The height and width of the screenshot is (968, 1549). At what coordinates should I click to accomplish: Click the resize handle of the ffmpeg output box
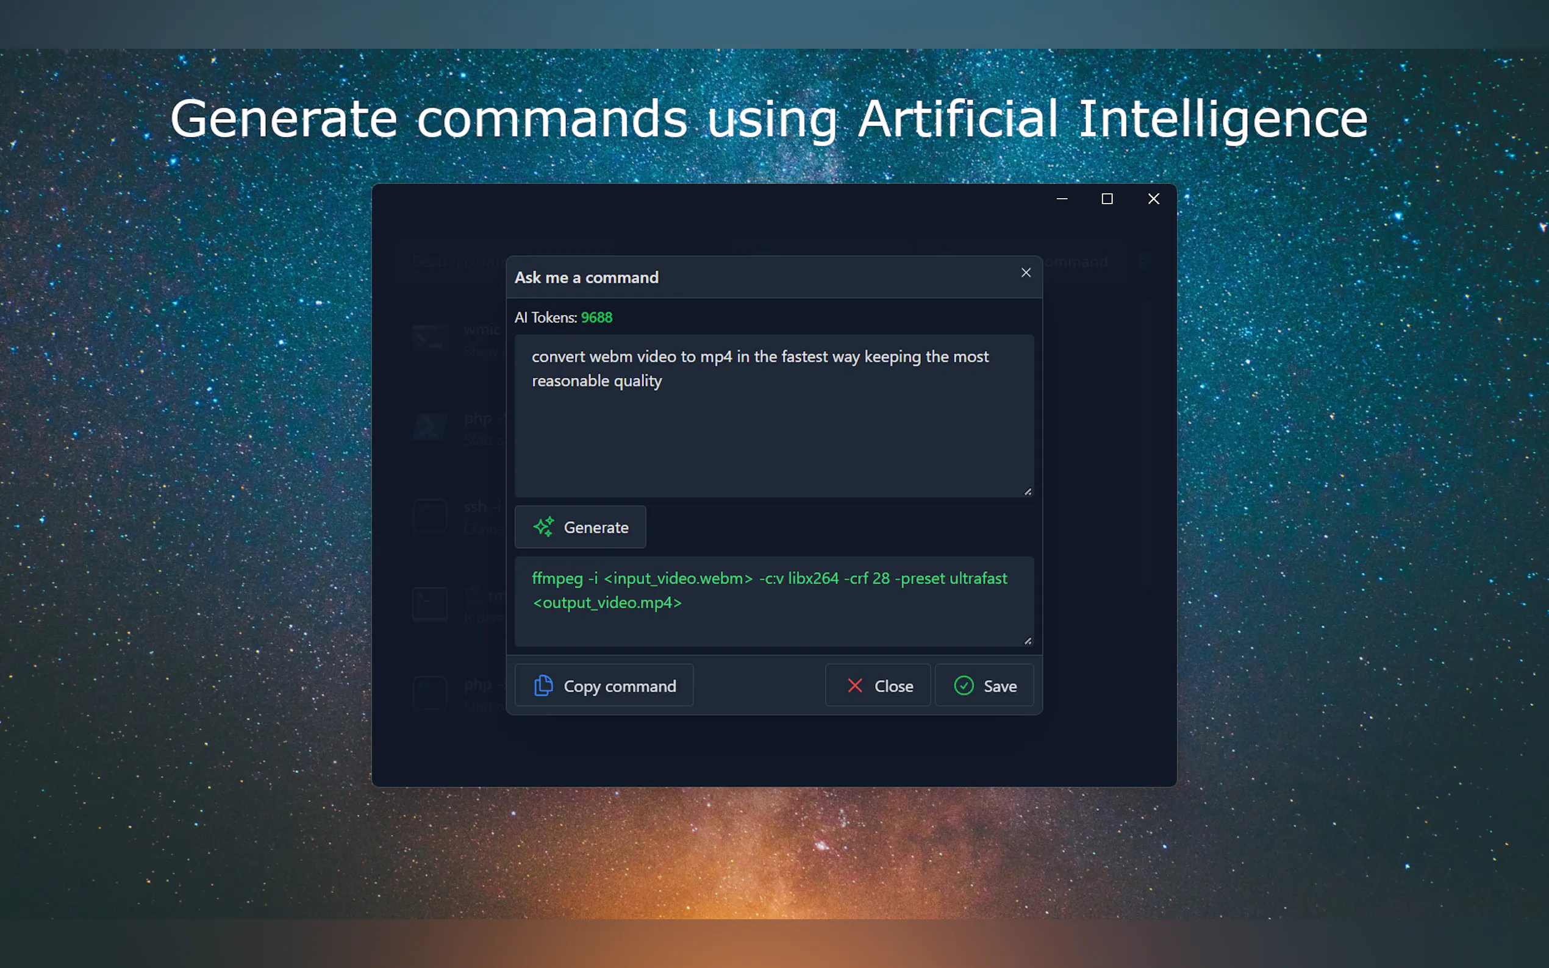point(1027,641)
